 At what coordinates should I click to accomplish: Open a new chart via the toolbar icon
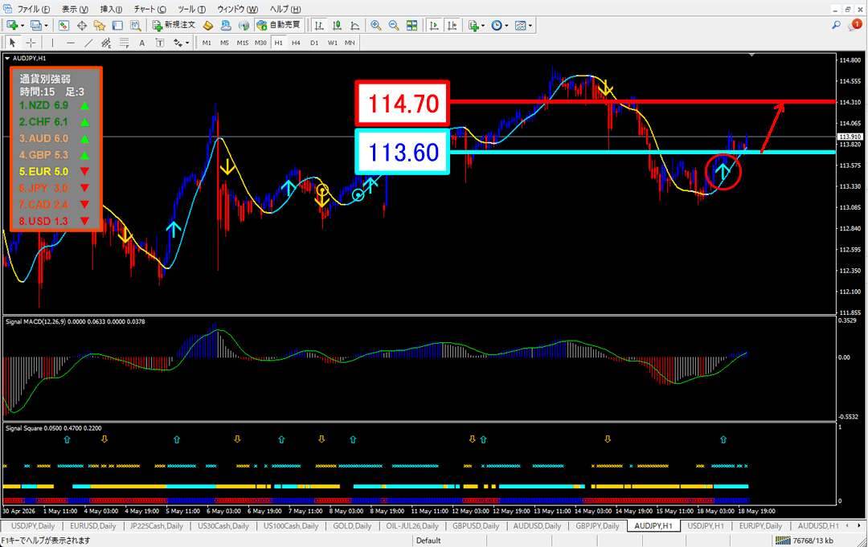pyautogui.click(x=11, y=26)
